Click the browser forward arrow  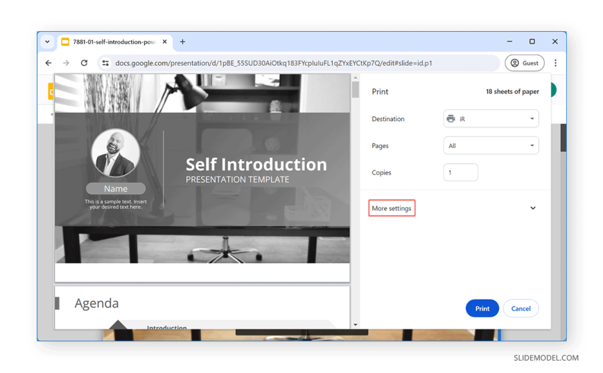[67, 63]
